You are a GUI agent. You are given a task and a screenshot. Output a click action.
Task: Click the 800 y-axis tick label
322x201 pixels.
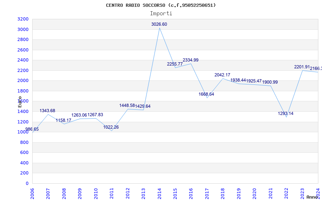coord(24,143)
